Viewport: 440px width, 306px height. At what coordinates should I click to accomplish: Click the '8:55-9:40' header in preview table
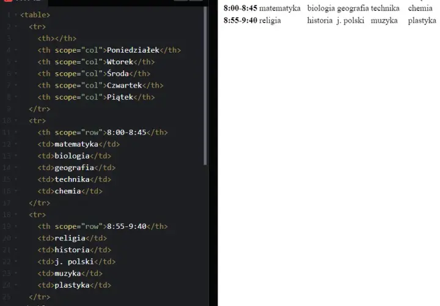(240, 21)
